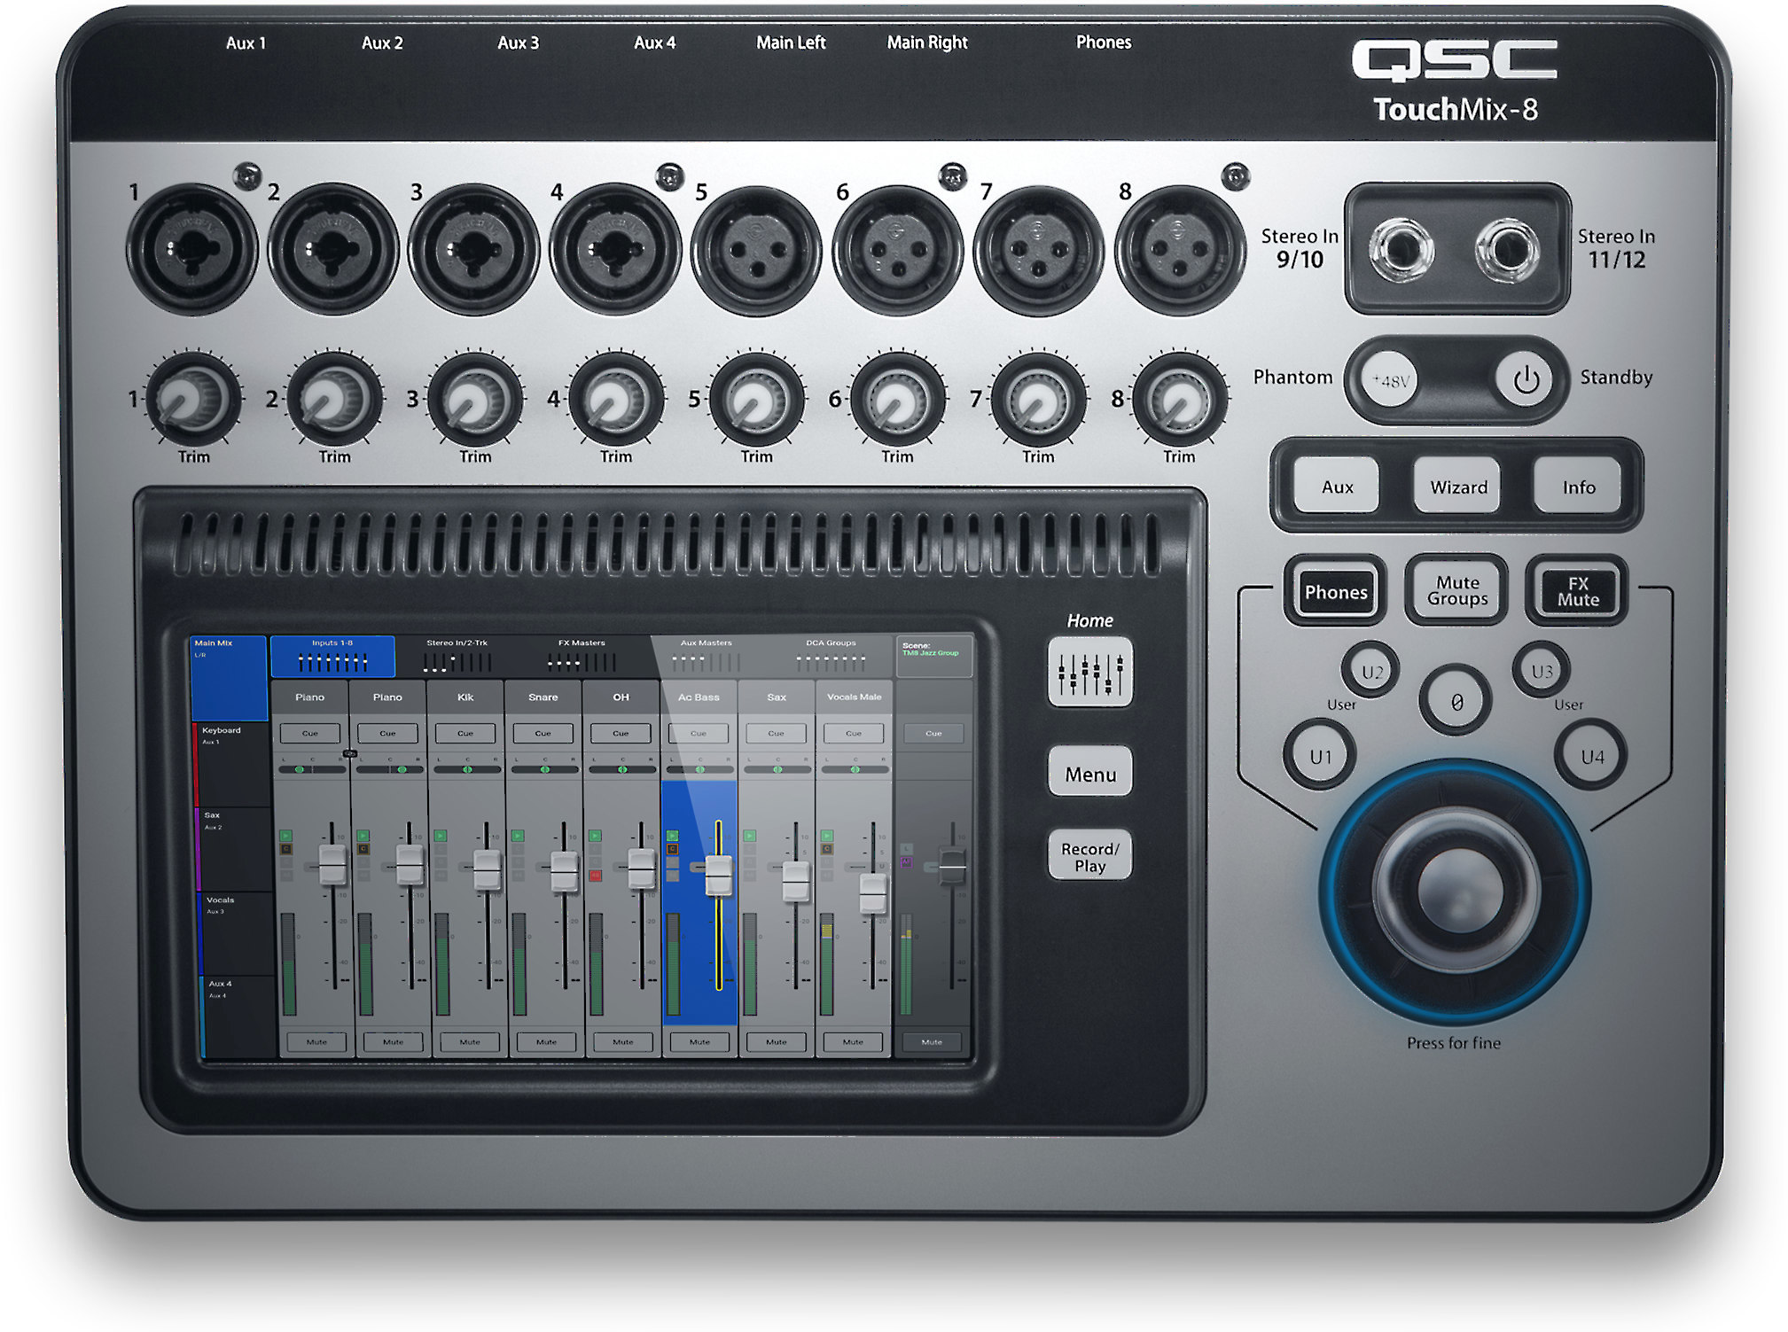Click the Stereo In 9/10 jack
1788x1332 pixels.
pyautogui.click(x=1402, y=250)
